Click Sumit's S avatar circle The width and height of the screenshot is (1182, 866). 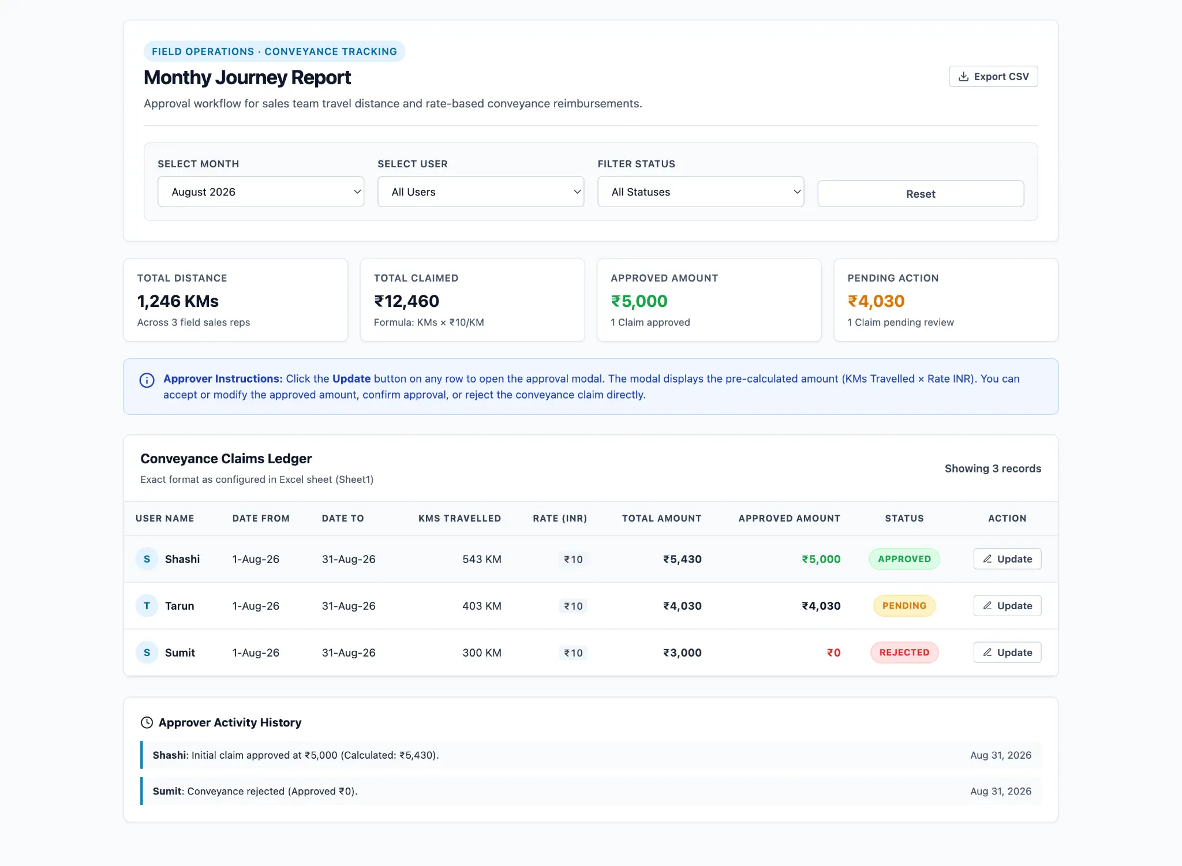click(147, 653)
